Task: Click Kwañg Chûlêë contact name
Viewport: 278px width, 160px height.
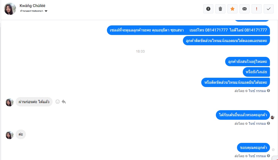Action: point(32,6)
